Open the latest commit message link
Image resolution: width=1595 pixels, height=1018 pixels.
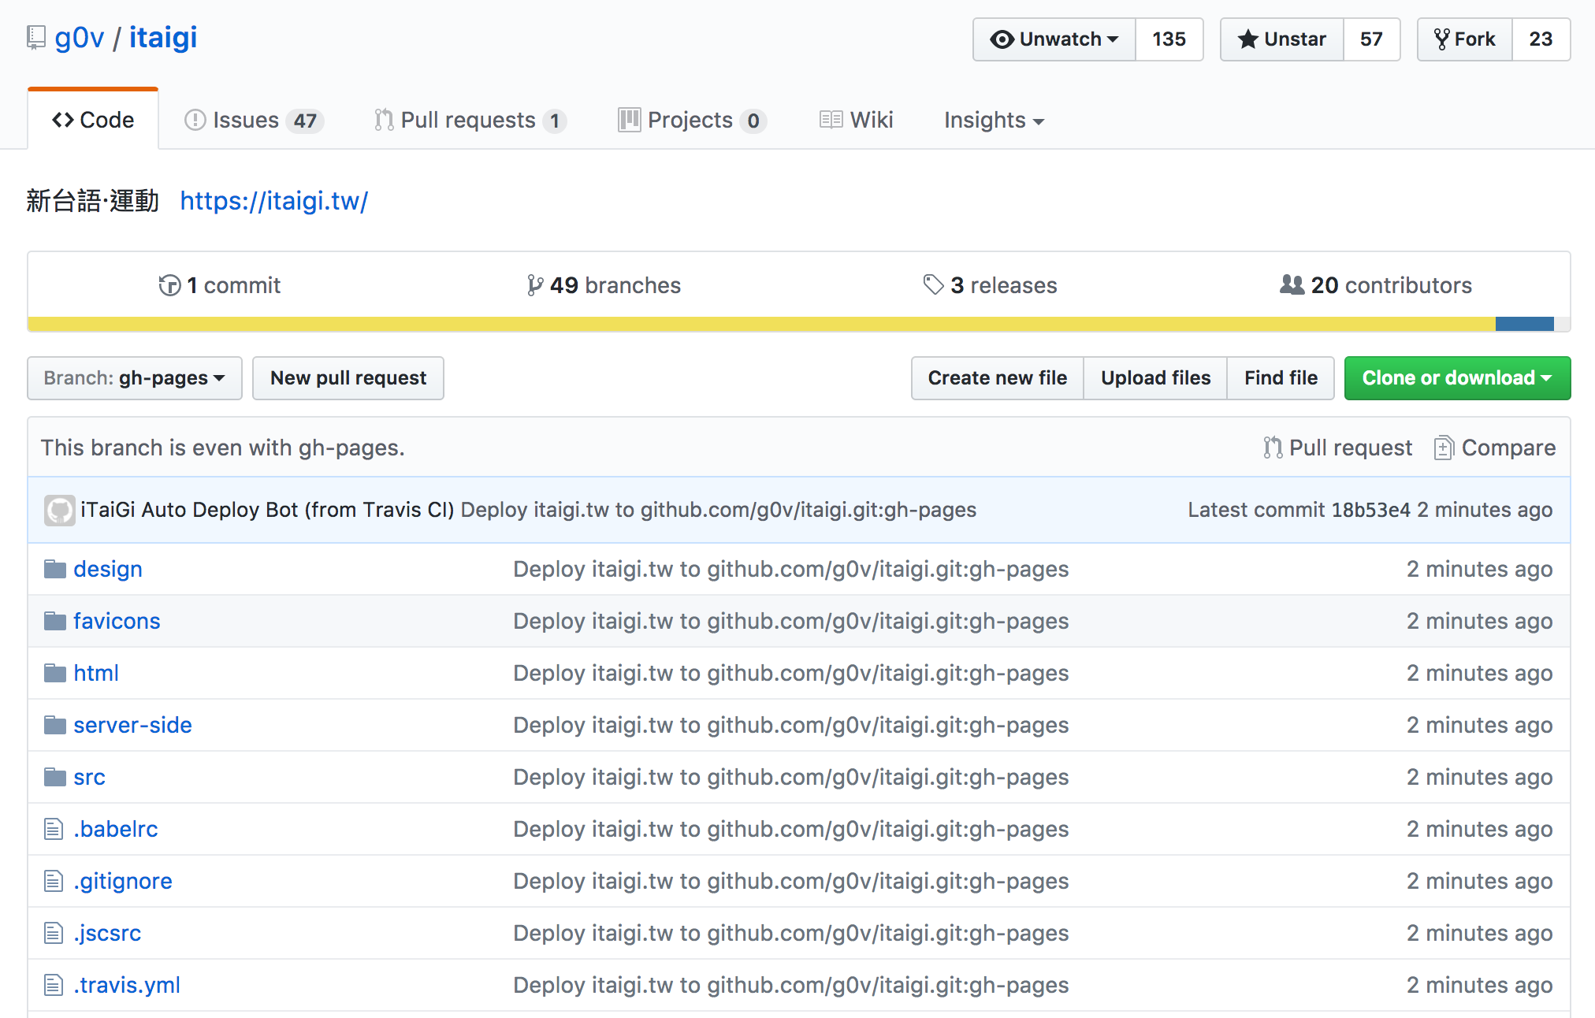tap(719, 511)
